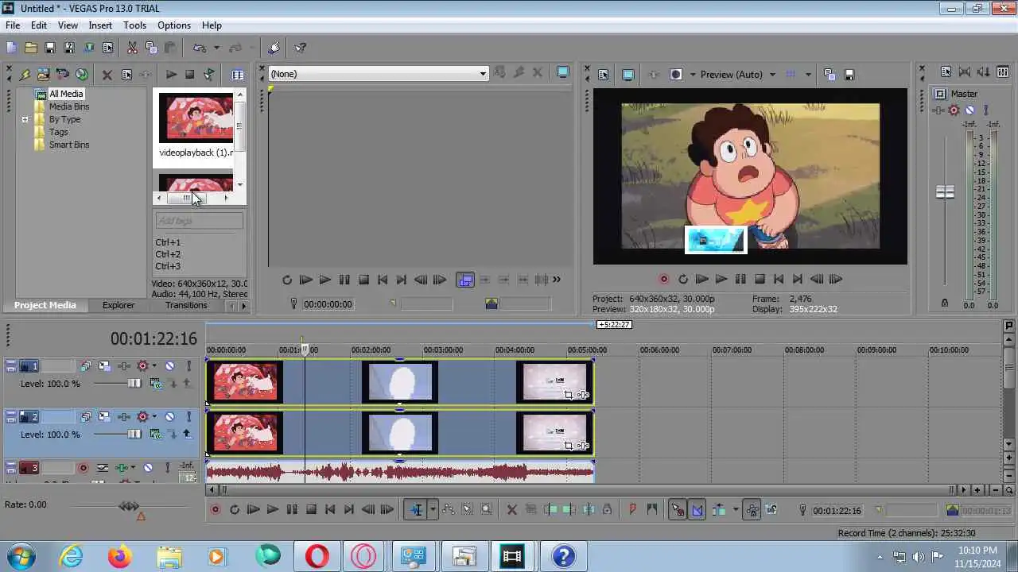Select the Smart Bins tree item
This screenshot has width=1018, height=572.
[x=69, y=145]
